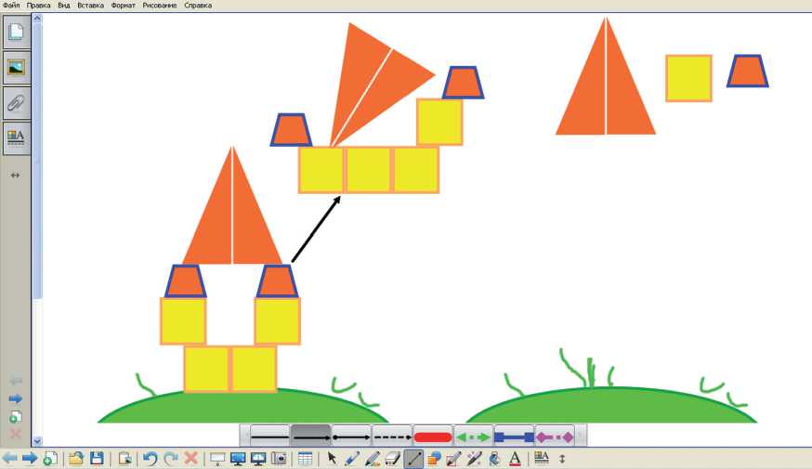Open a file with the folder icon
The height and width of the screenshot is (469, 812).
(x=76, y=459)
